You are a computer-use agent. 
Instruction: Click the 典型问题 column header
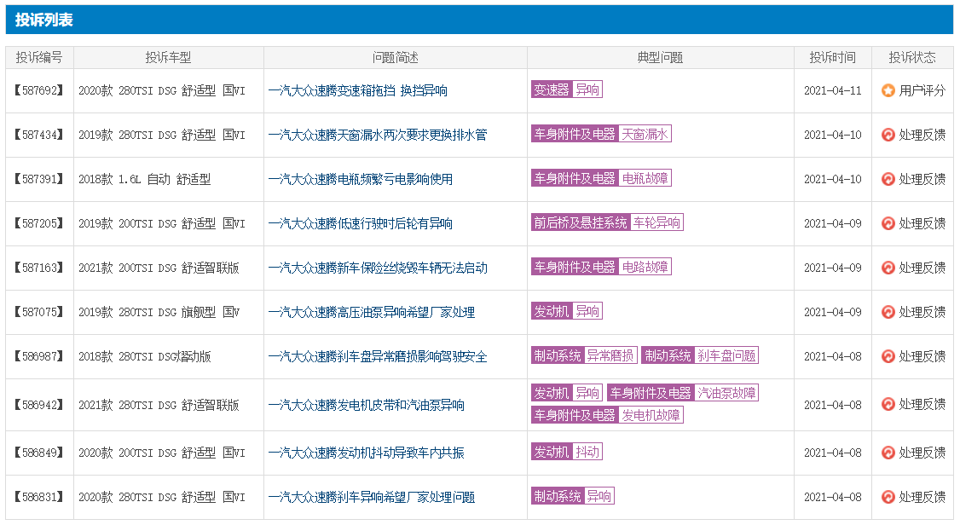[x=660, y=57]
